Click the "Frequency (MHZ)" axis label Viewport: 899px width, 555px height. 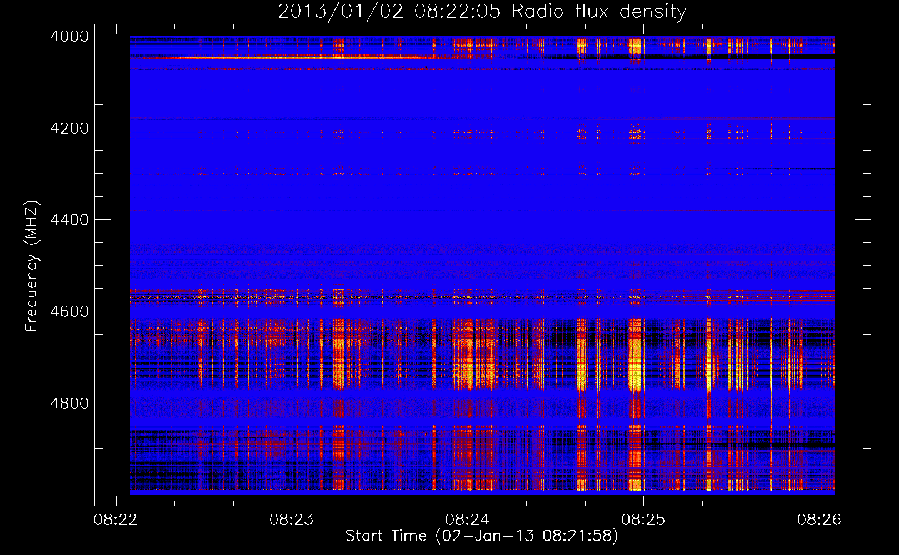click(32, 266)
